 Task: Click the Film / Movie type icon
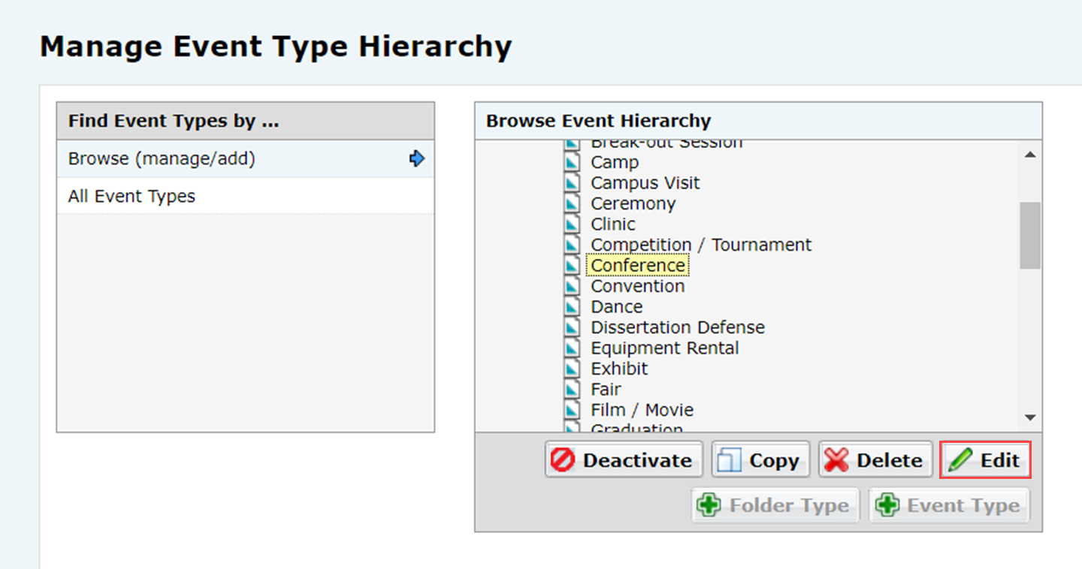pos(573,410)
